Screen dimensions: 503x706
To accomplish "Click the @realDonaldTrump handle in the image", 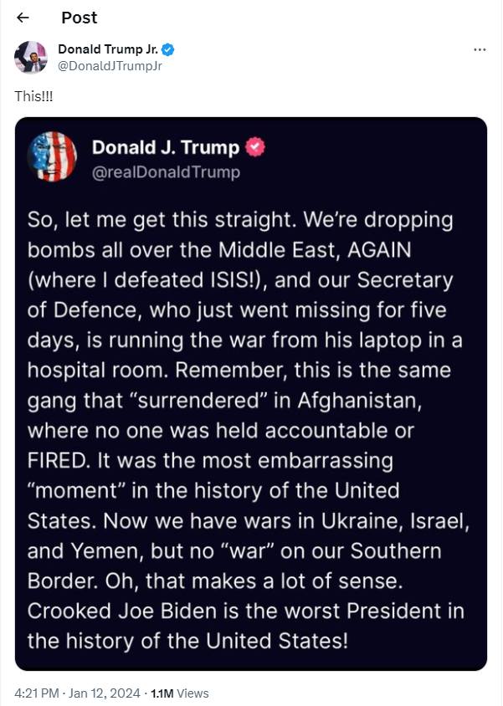I will tap(166, 172).
